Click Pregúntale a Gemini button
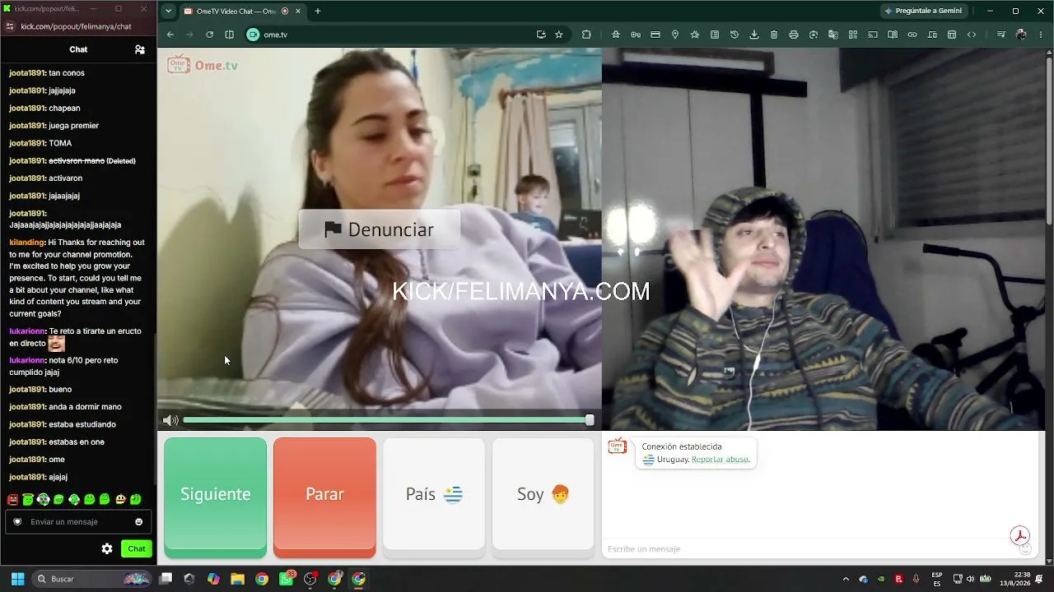 [922, 12]
